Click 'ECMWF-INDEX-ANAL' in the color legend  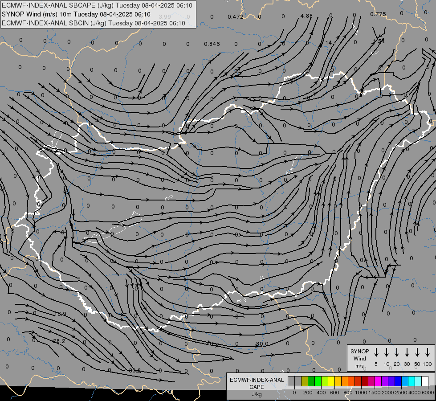pos(257,380)
